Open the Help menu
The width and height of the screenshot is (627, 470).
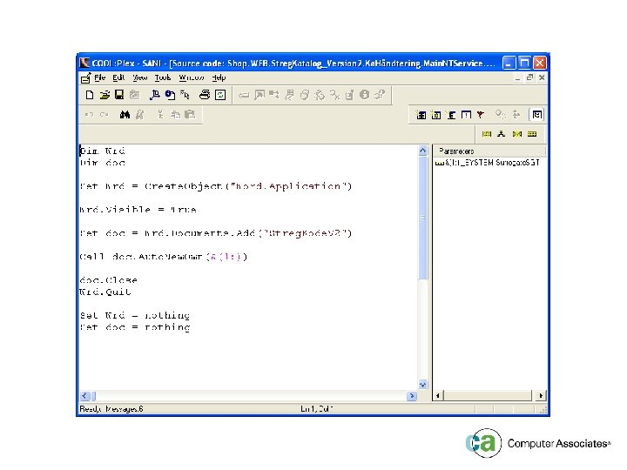point(219,77)
